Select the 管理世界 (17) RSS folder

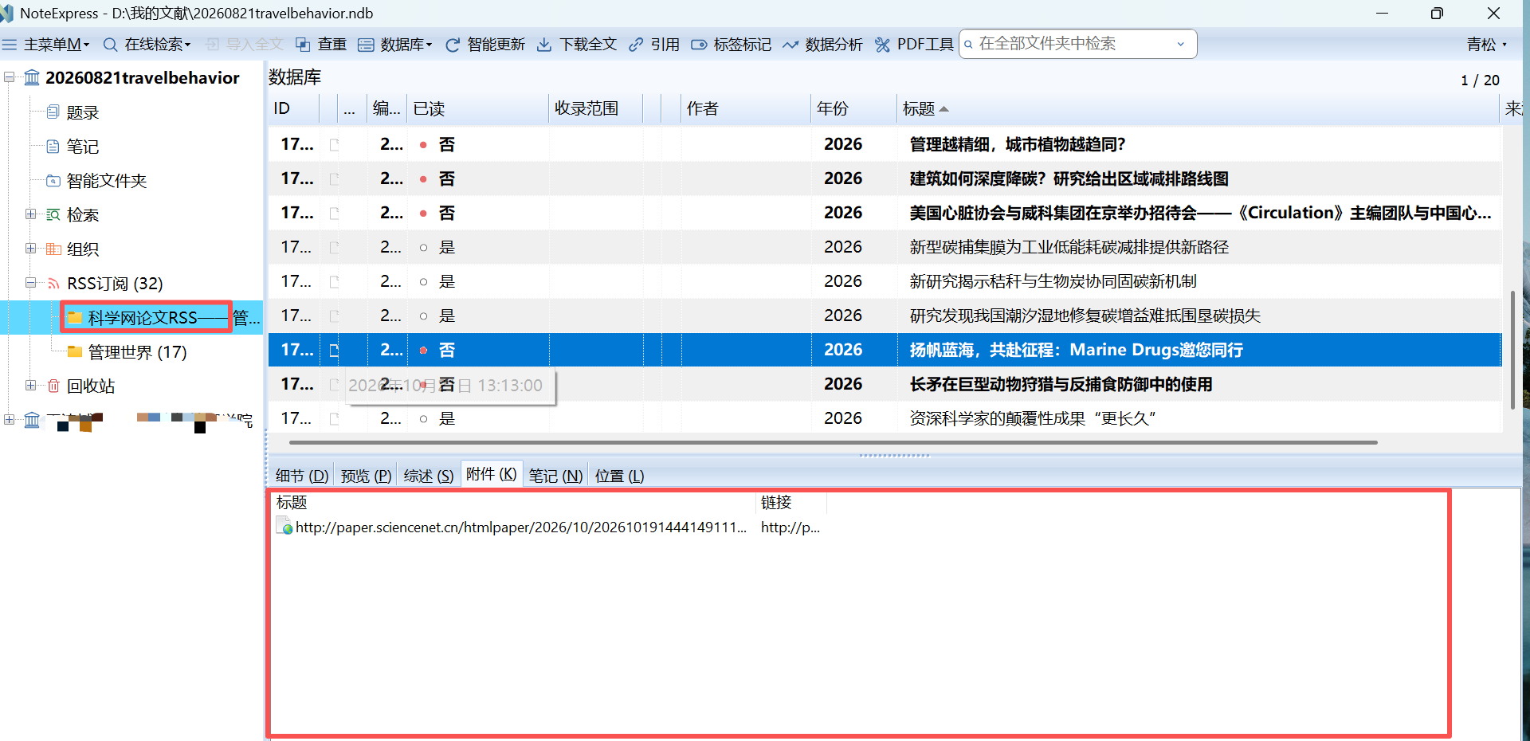tap(137, 351)
